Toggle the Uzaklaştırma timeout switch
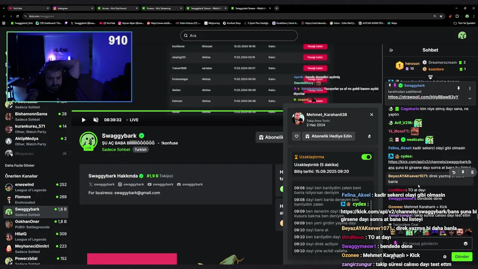 366,157
